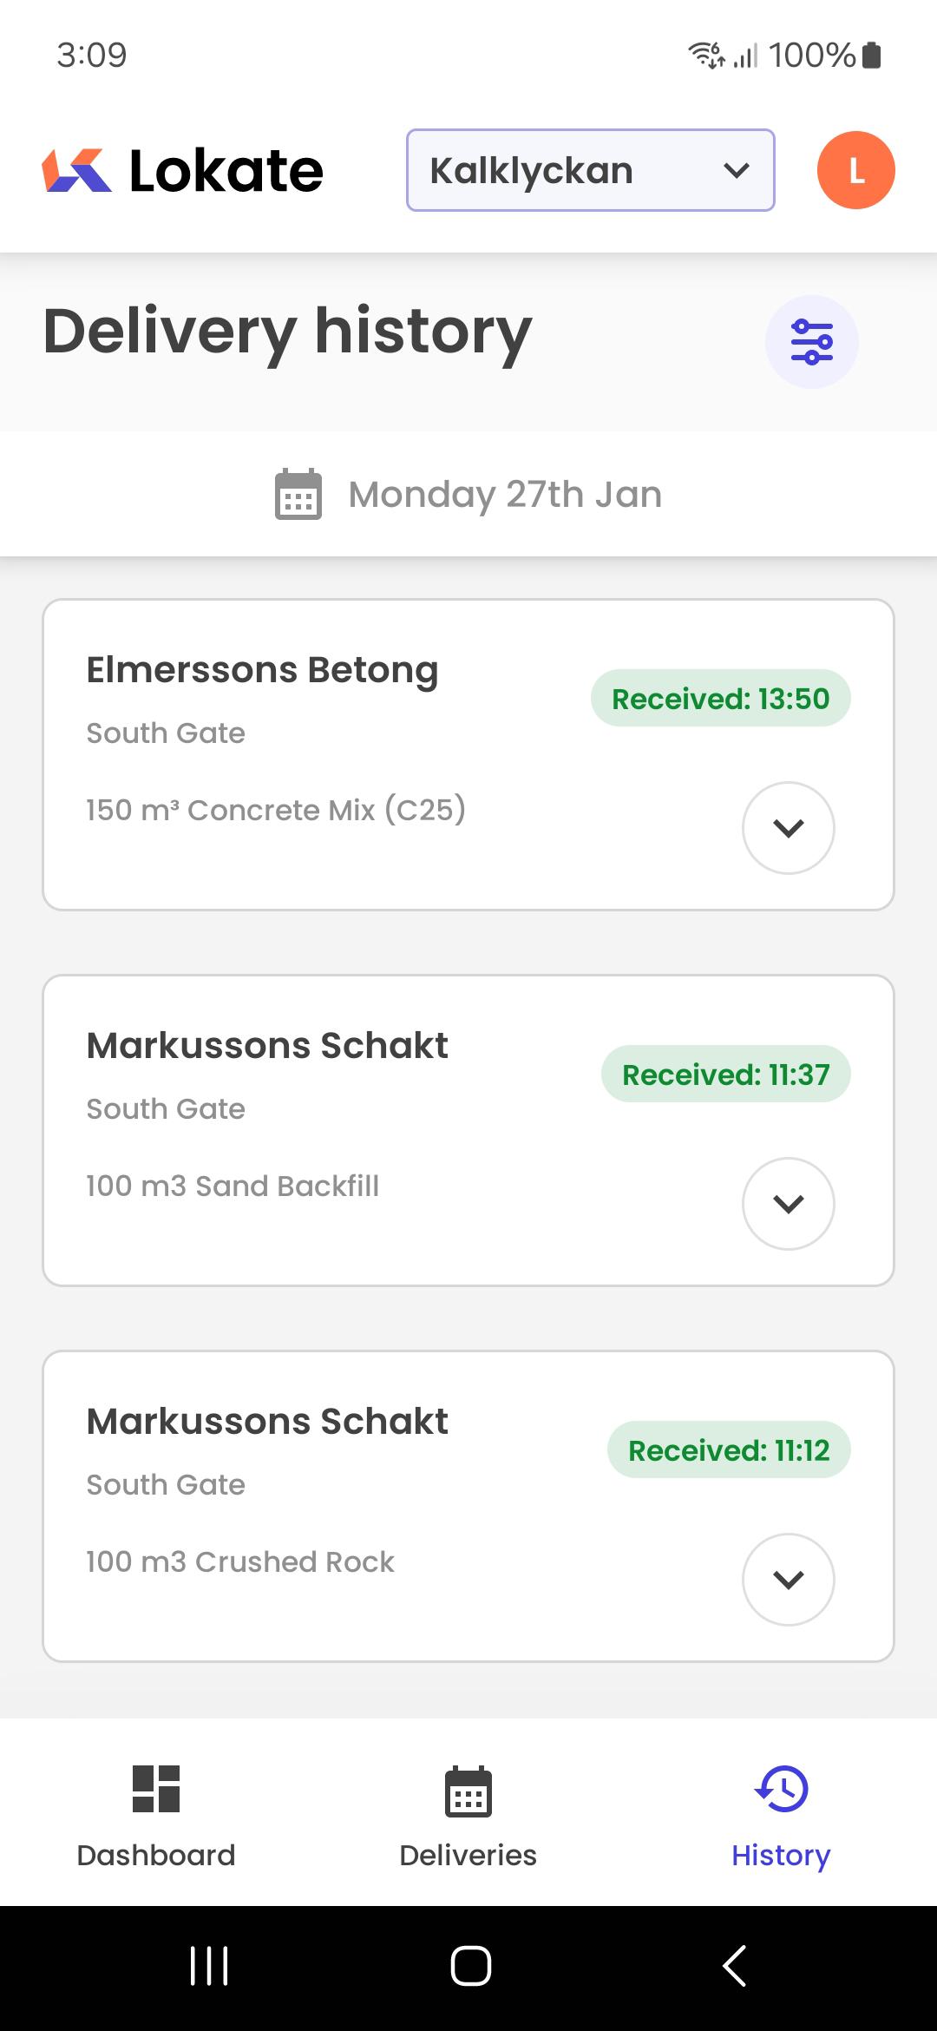Image resolution: width=937 pixels, height=2031 pixels.
Task: Tap the Received: 11:37 status badge
Action: [725, 1074]
